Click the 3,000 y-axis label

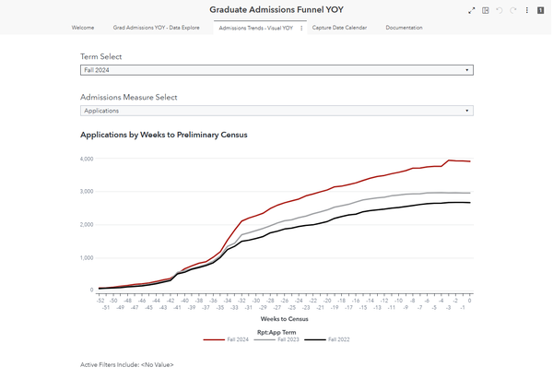click(x=87, y=192)
